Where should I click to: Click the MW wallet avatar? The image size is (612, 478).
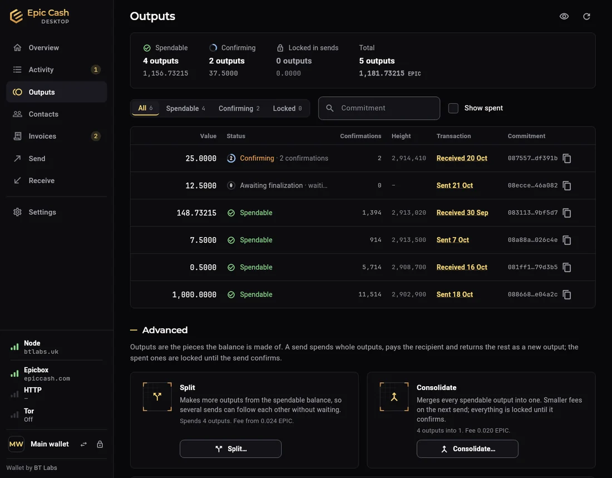click(16, 444)
